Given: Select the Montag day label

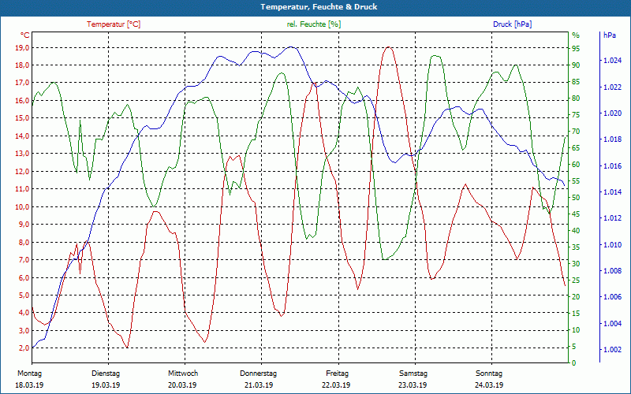Looking at the screenshot, I should [x=29, y=374].
